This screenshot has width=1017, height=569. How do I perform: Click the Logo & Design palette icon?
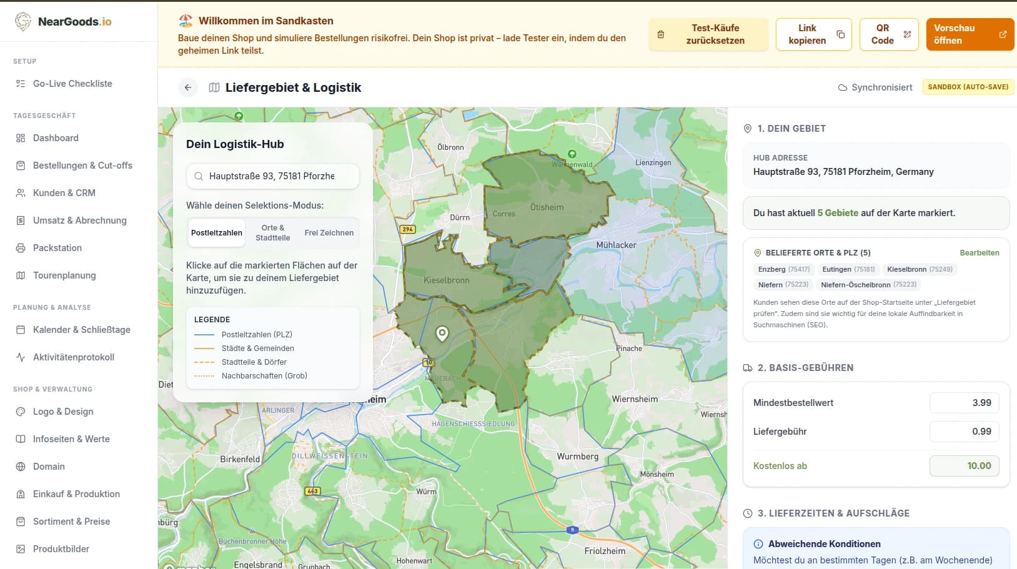21,412
